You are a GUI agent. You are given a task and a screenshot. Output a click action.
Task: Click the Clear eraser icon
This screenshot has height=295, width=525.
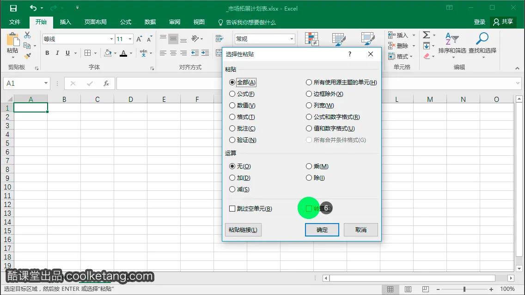click(x=427, y=56)
